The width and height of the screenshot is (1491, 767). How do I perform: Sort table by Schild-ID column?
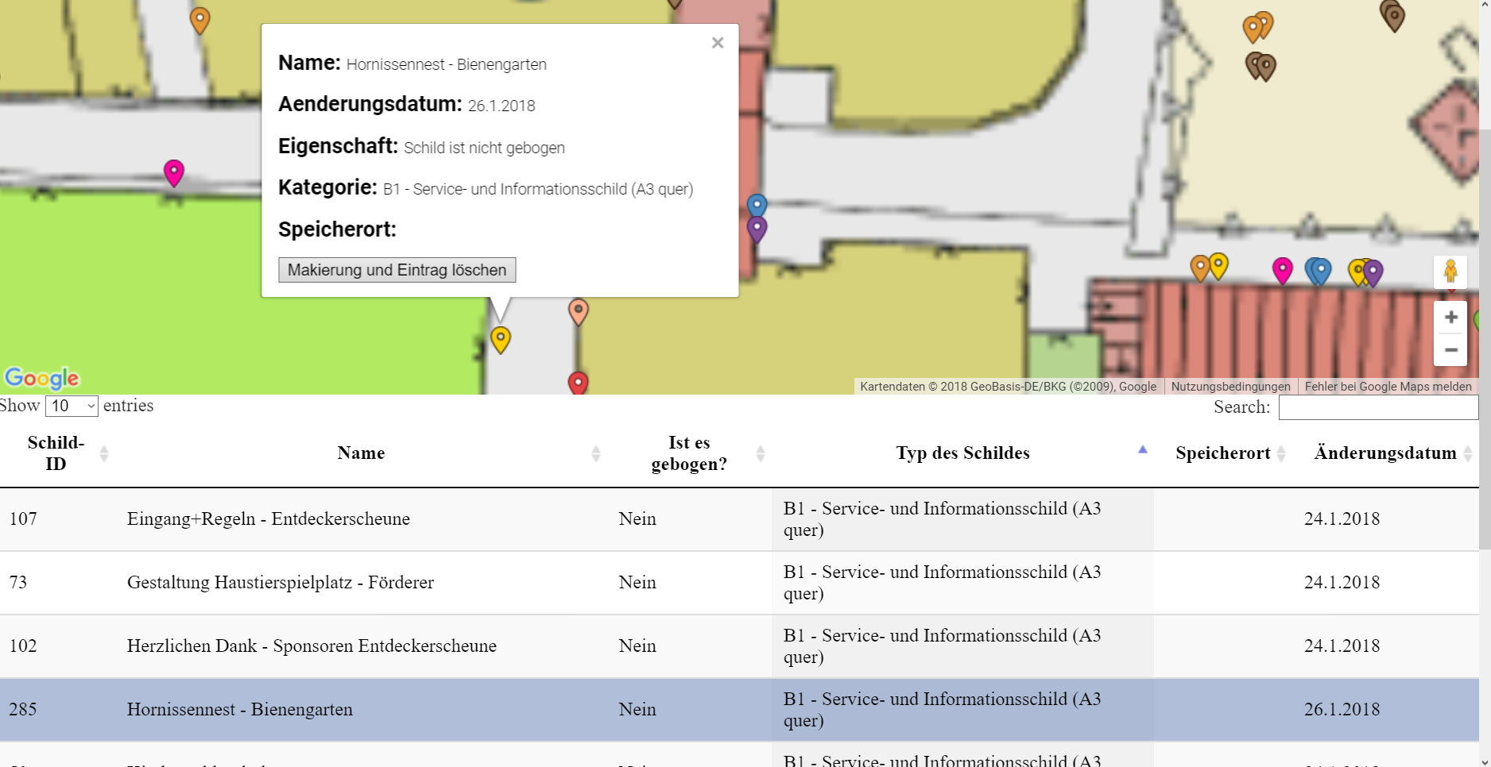point(56,453)
